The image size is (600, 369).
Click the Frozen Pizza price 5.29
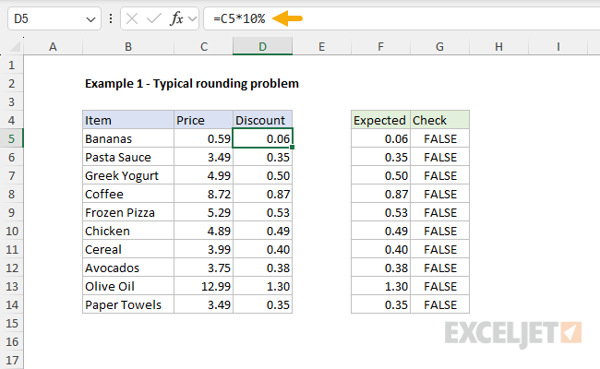tap(204, 212)
